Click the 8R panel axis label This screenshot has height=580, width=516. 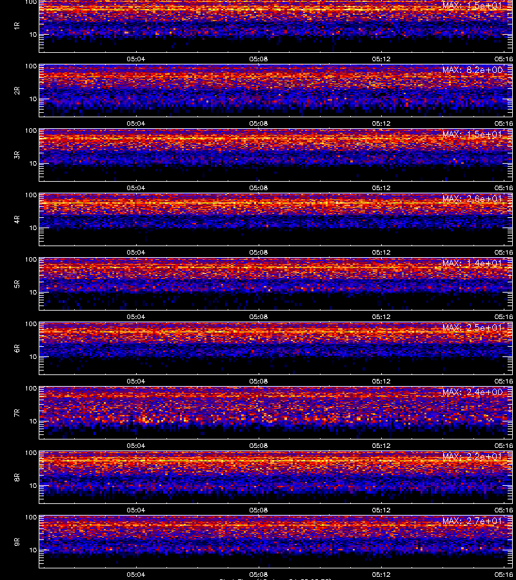tap(17, 477)
